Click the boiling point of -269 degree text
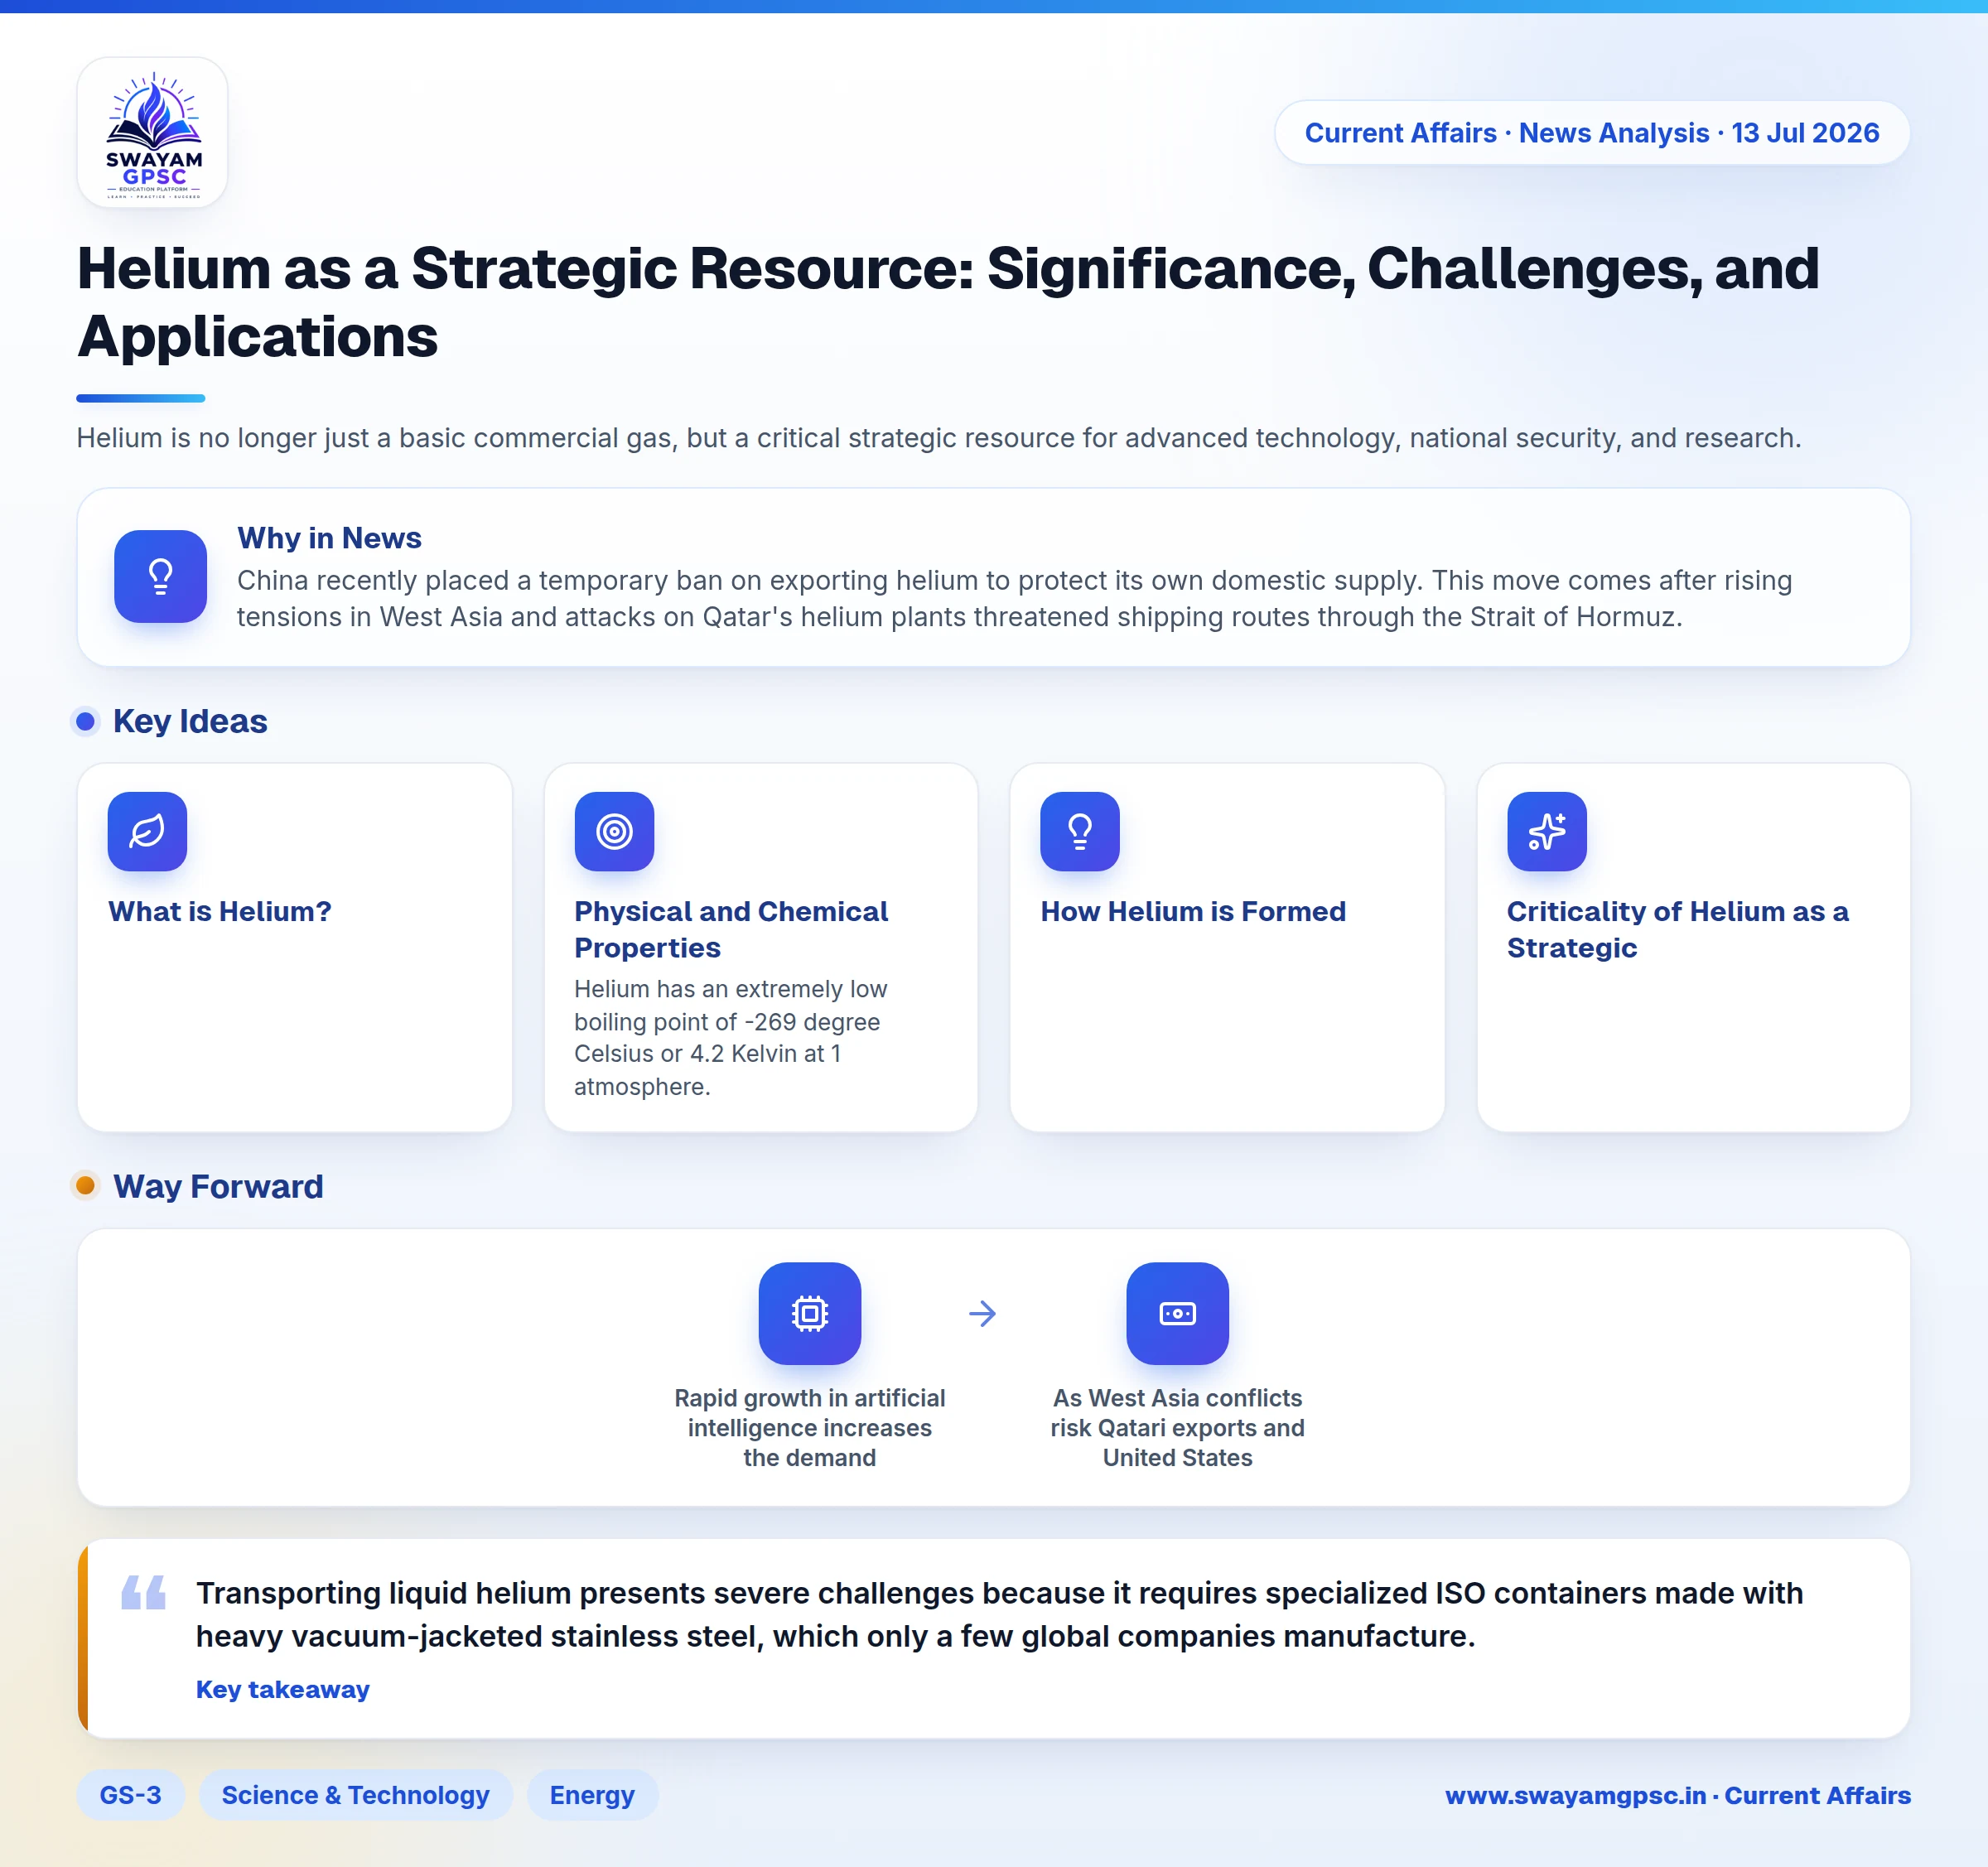Image resolution: width=1988 pixels, height=1867 pixels. 730,1037
